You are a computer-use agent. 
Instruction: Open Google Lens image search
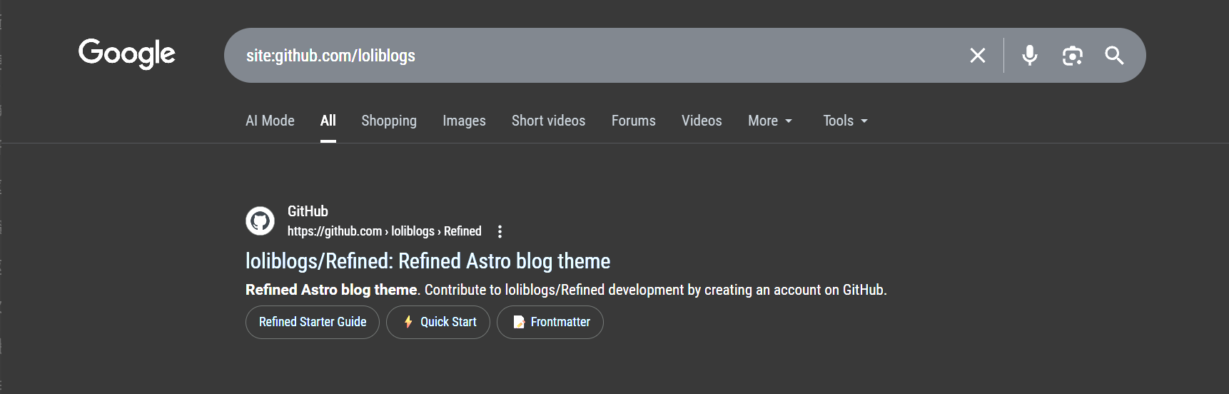(1072, 56)
